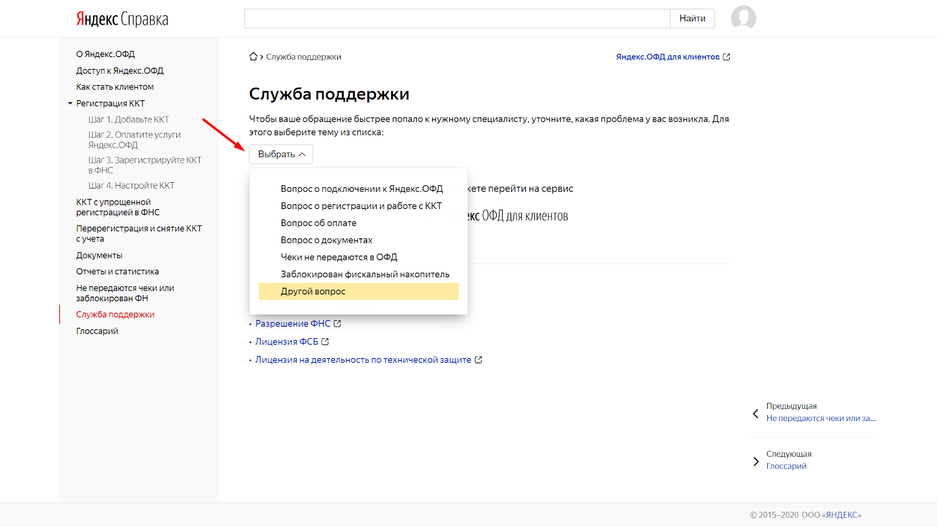The height and width of the screenshot is (527, 937).
Task: Focus the search input field
Action: point(457,19)
